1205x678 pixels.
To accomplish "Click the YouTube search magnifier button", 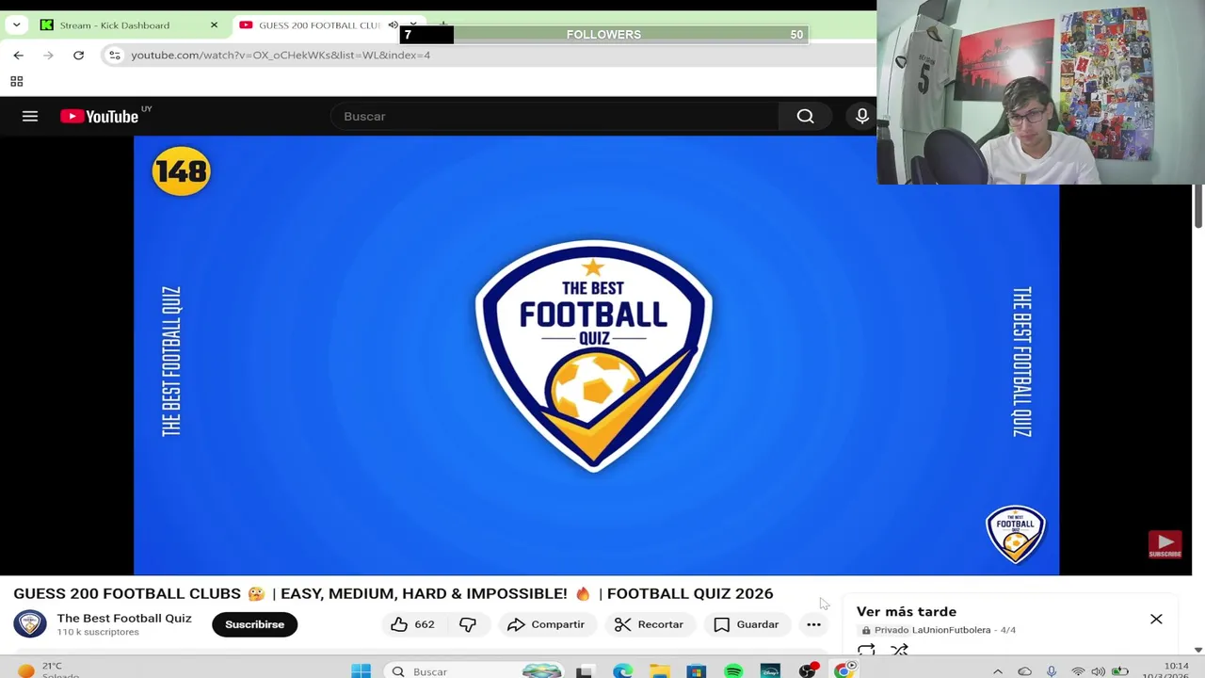I will tap(805, 116).
